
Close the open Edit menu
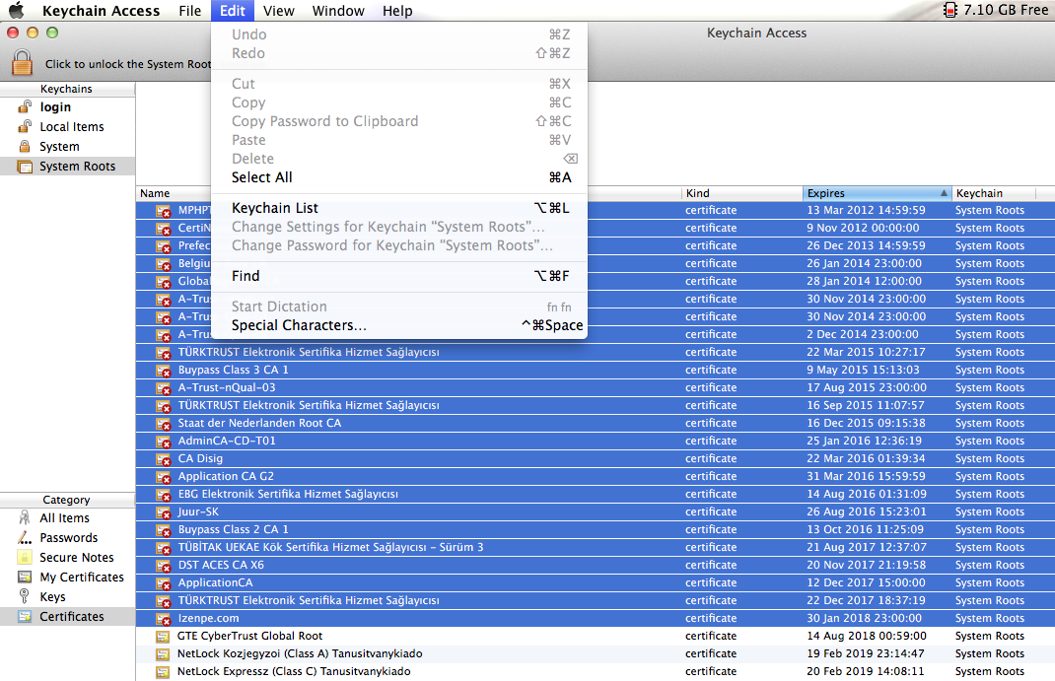tap(232, 11)
